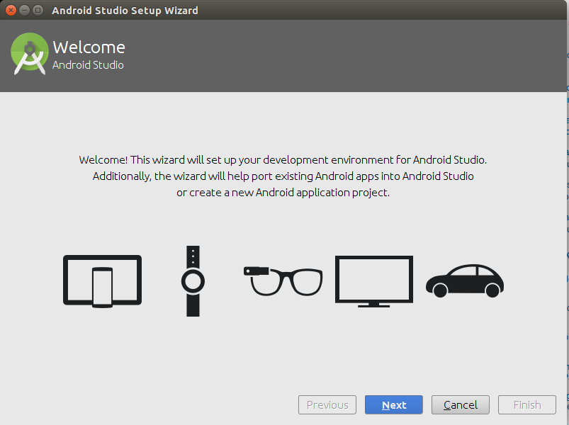Click the minimize window icon
The image size is (569, 425).
pyautogui.click(x=23, y=11)
